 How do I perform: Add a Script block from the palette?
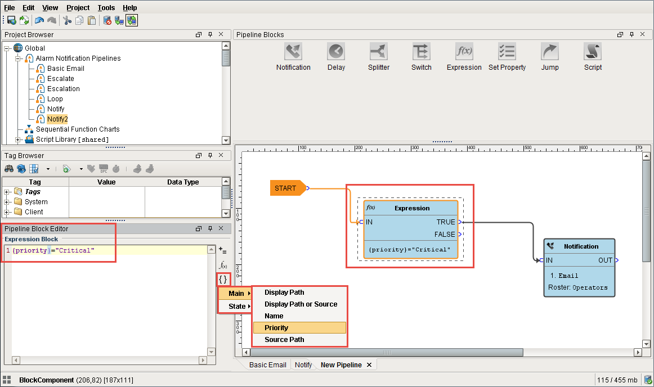(x=593, y=57)
